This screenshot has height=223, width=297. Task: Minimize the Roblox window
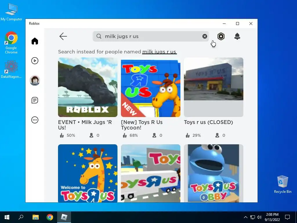(224, 24)
